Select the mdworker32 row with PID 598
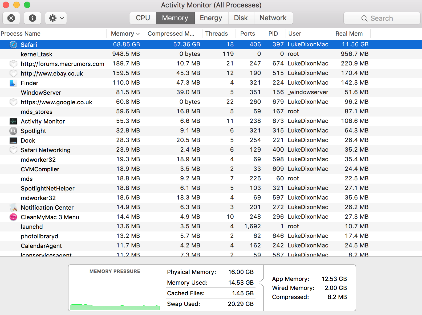Image resolution: width=422 pixels, height=315 pixels. pyautogui.click(x=211, y=160)
